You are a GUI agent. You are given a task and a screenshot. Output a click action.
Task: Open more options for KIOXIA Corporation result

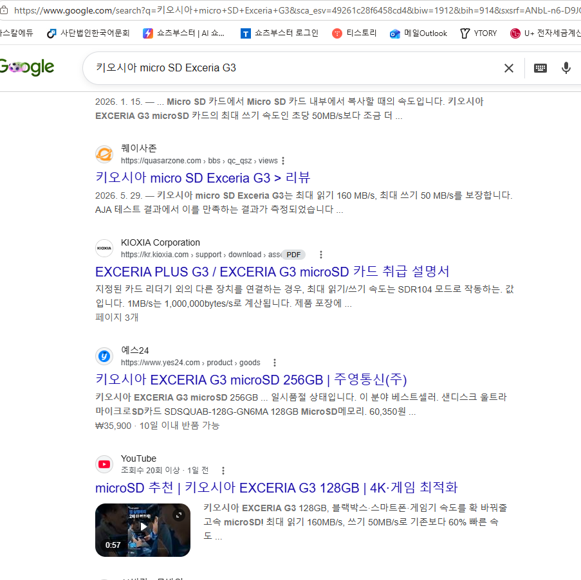(321, 255)
